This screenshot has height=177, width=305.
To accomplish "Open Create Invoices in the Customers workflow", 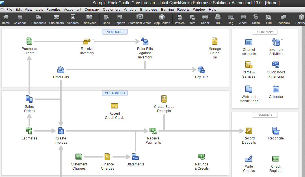I will tap(61, 131).
